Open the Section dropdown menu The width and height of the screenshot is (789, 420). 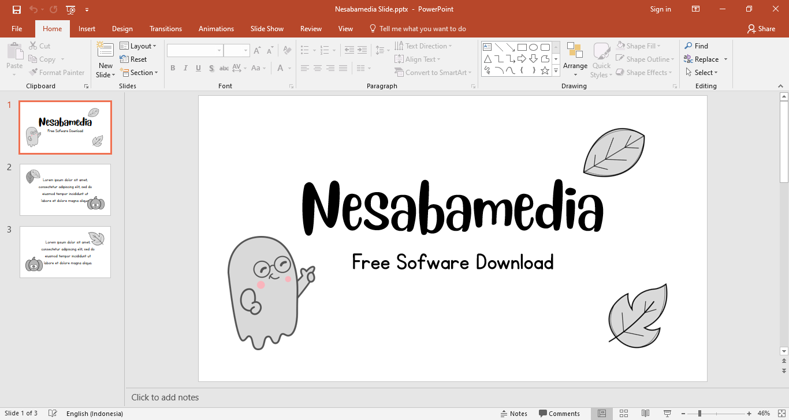(139, 73)
